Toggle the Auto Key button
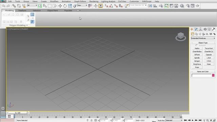The height and width of the screenshot is (122, 217). (161, 121)
